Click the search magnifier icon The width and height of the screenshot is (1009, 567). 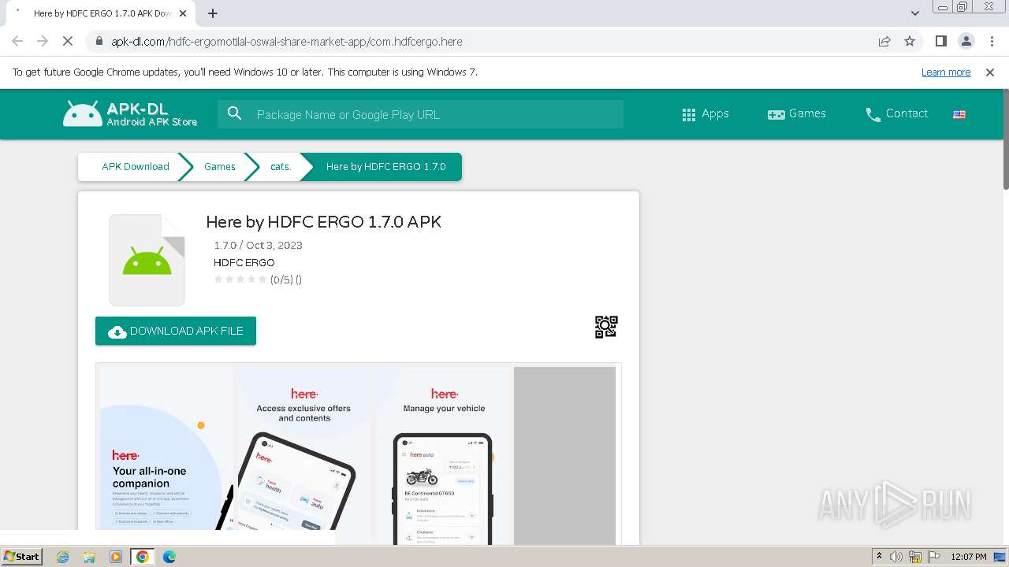(x=234, y=114)
